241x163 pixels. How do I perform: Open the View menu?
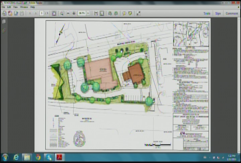click(15, 7)
